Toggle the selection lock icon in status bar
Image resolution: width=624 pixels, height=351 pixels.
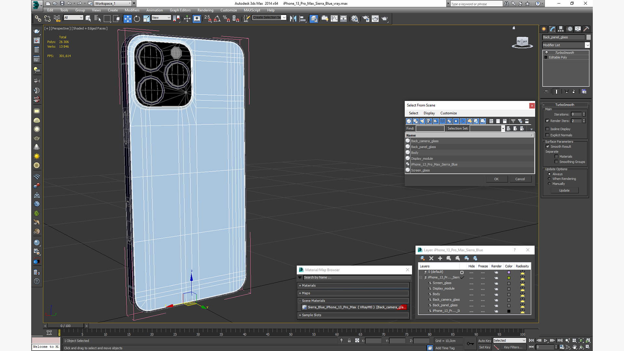349,341
